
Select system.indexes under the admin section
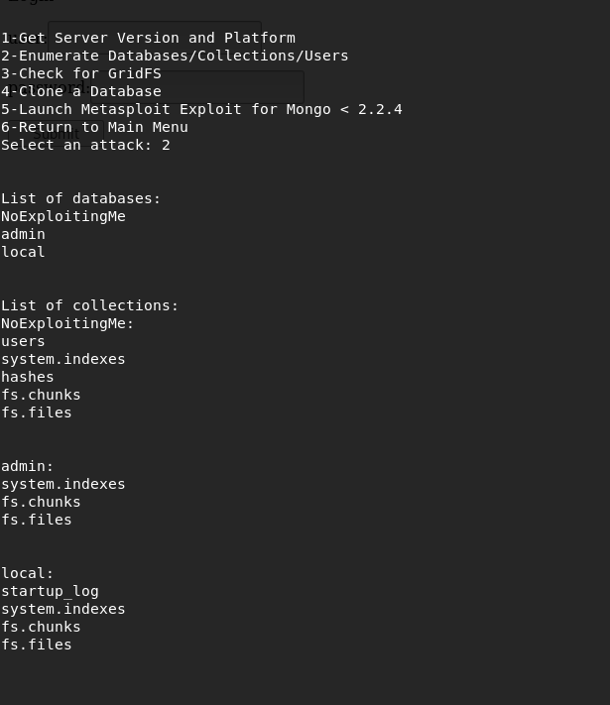pyautogui.click(x=62, y=484)
